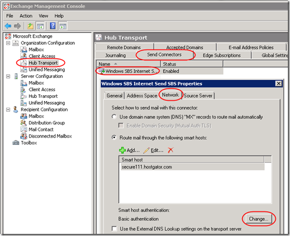Sort by the Name column header

coord(128,64)
